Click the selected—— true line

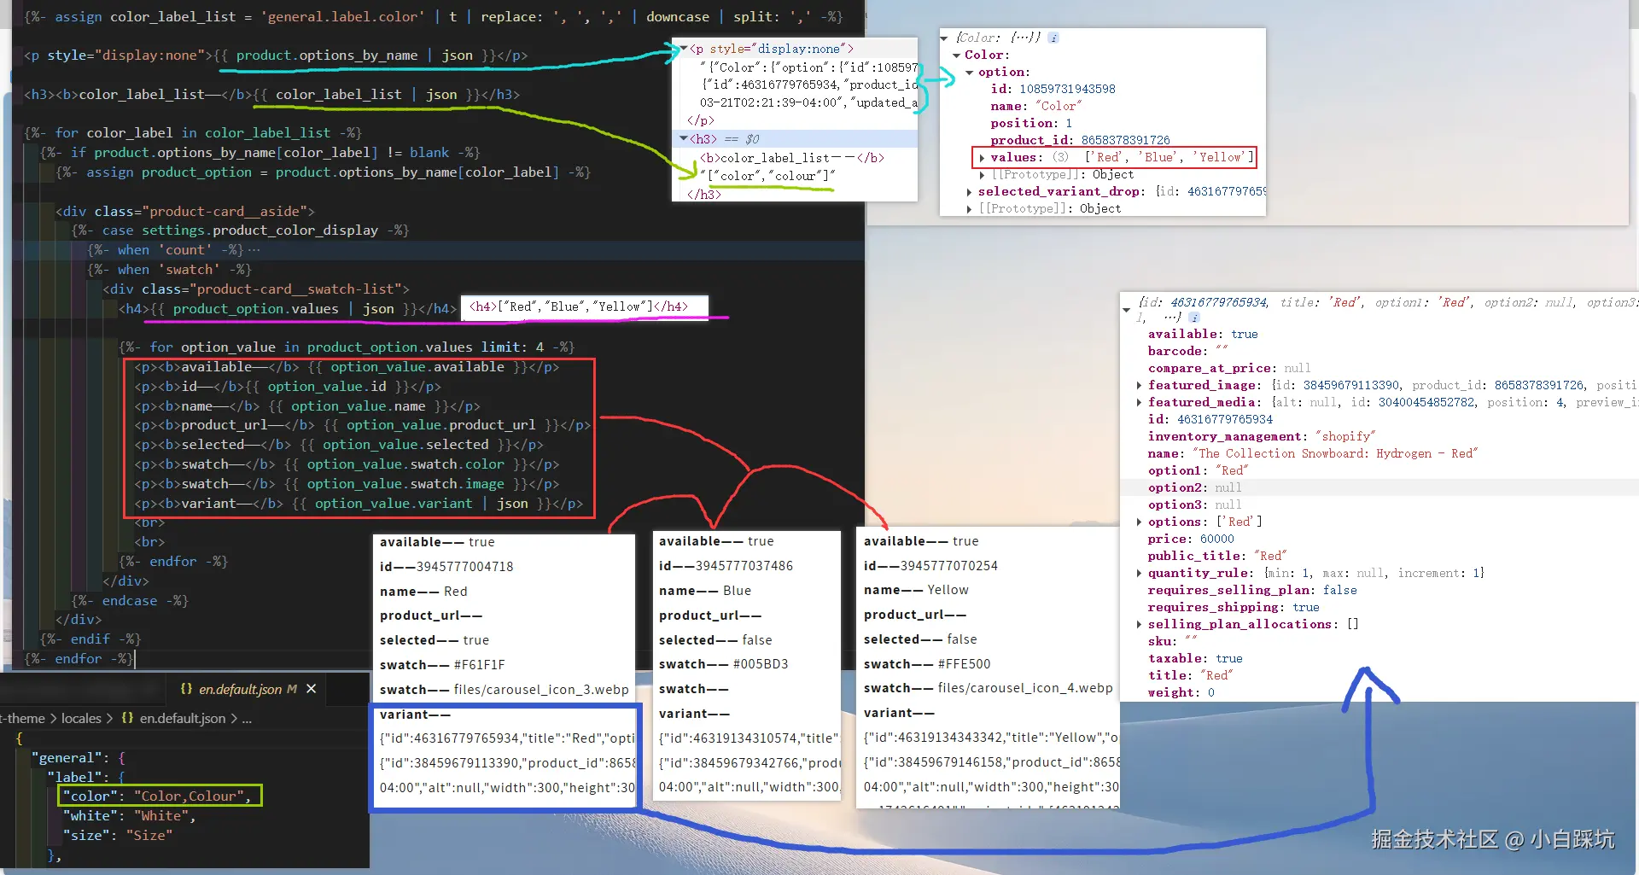(x=435, y=640)
